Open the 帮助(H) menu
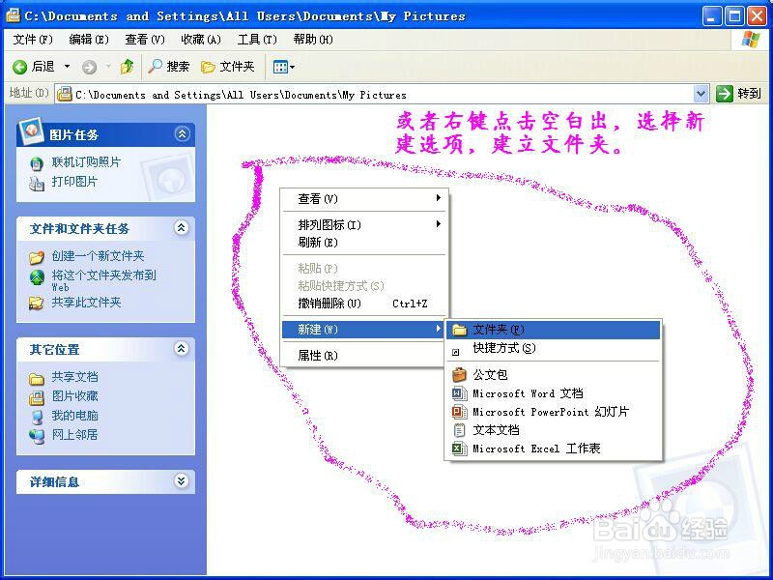The image size is (773, 580). pos(313,40)
